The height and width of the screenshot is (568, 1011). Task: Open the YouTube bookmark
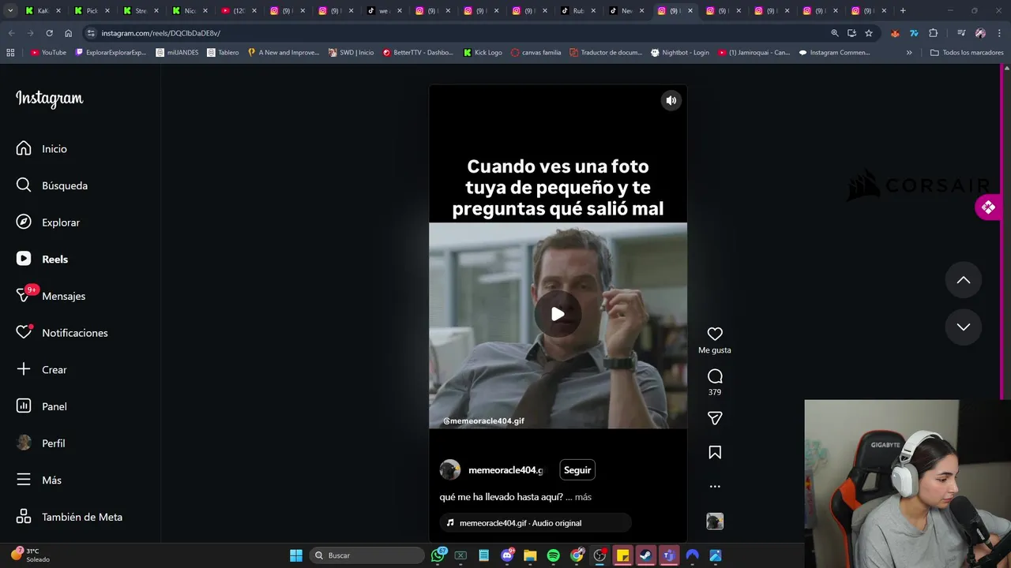tap(48, 53)
